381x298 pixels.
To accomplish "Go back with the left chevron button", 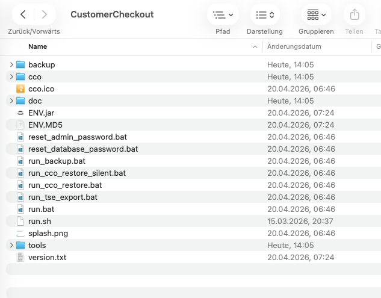I will 23,14.
